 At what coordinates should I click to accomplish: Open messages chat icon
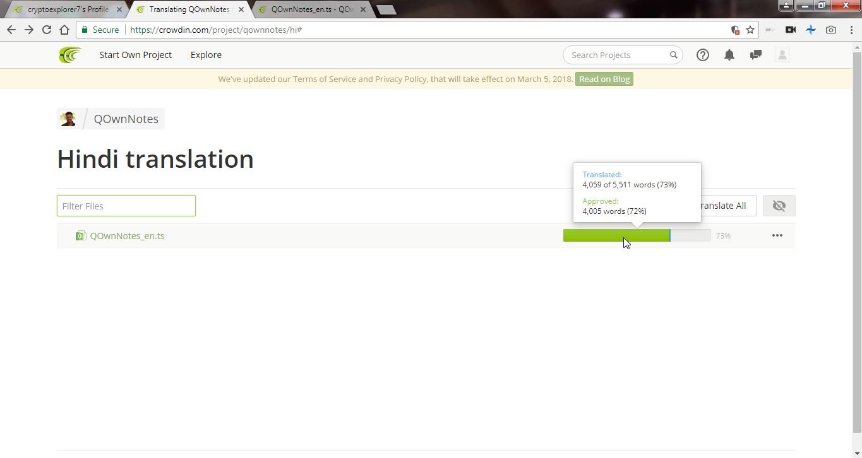pyautogui.click(x=755, y=55)
